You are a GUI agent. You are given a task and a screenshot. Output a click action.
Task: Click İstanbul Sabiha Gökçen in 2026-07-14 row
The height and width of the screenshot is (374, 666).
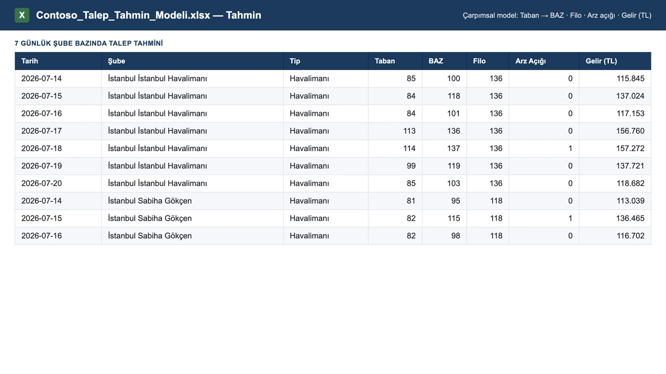150,201
